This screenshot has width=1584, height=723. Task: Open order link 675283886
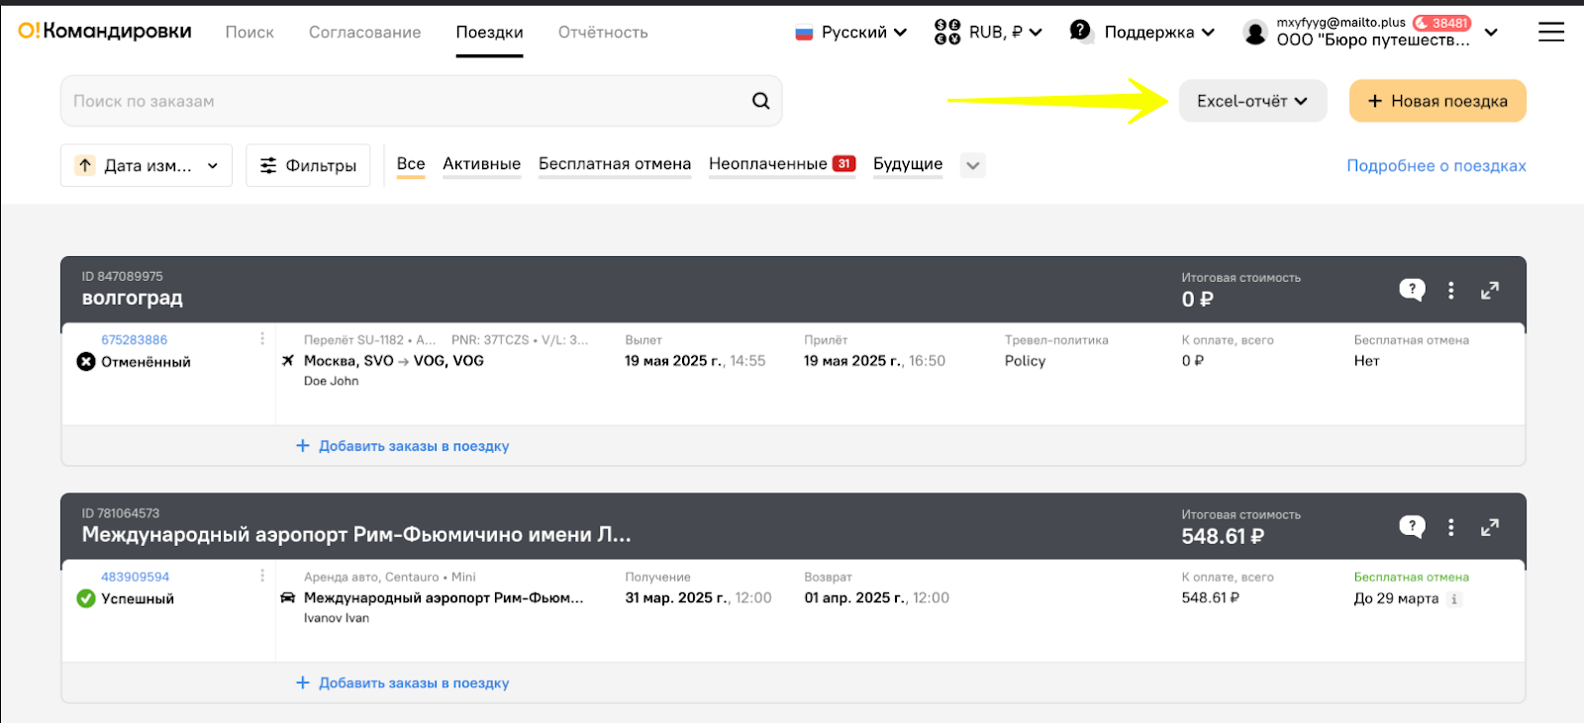pyautogui.click(x=135, y=339)
